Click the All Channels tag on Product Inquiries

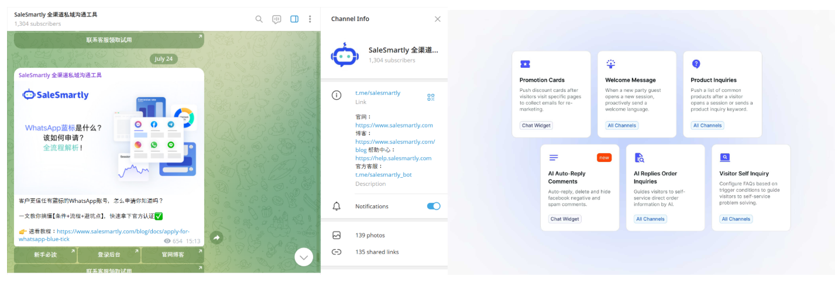pos(707,125)
